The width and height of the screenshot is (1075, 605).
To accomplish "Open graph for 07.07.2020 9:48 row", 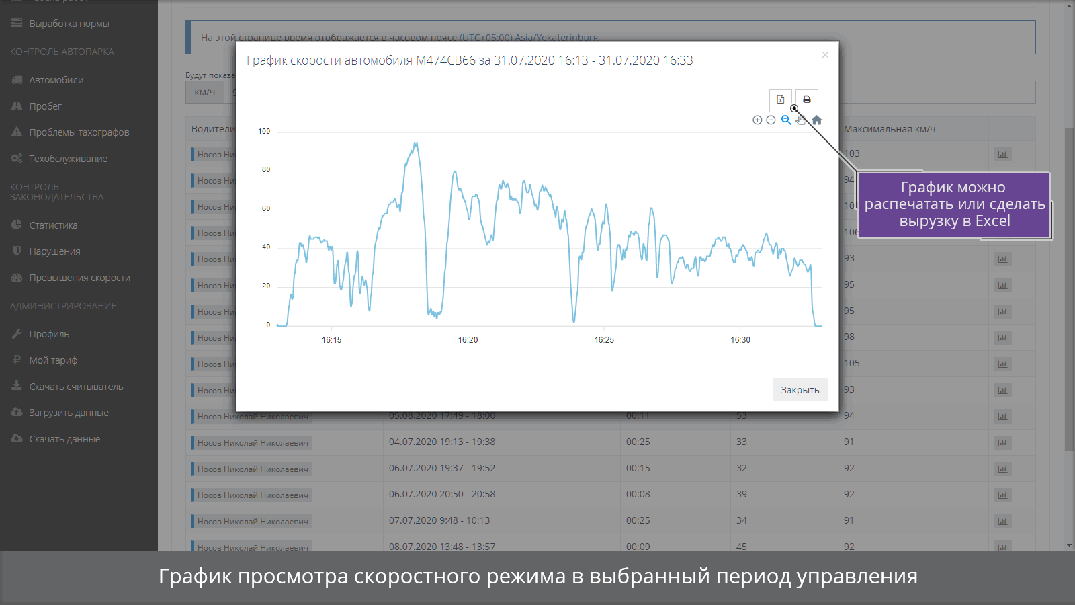I will (x=1002, y=522).
